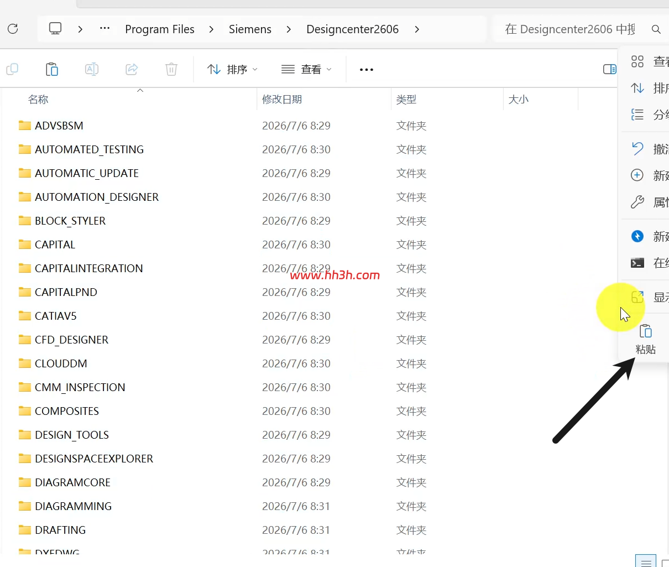Open the See more ellipsis in toolbar
Viewport: 669px width, 567px height.
[x=367, y=70]
